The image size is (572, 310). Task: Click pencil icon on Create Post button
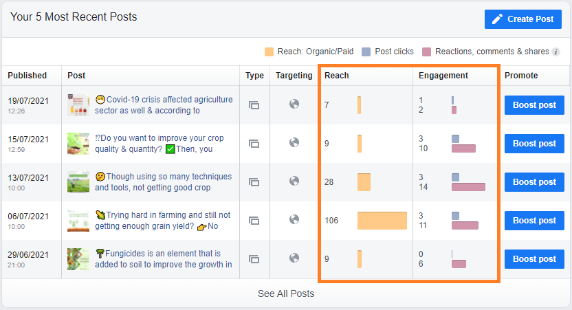[x=498, y=19]
